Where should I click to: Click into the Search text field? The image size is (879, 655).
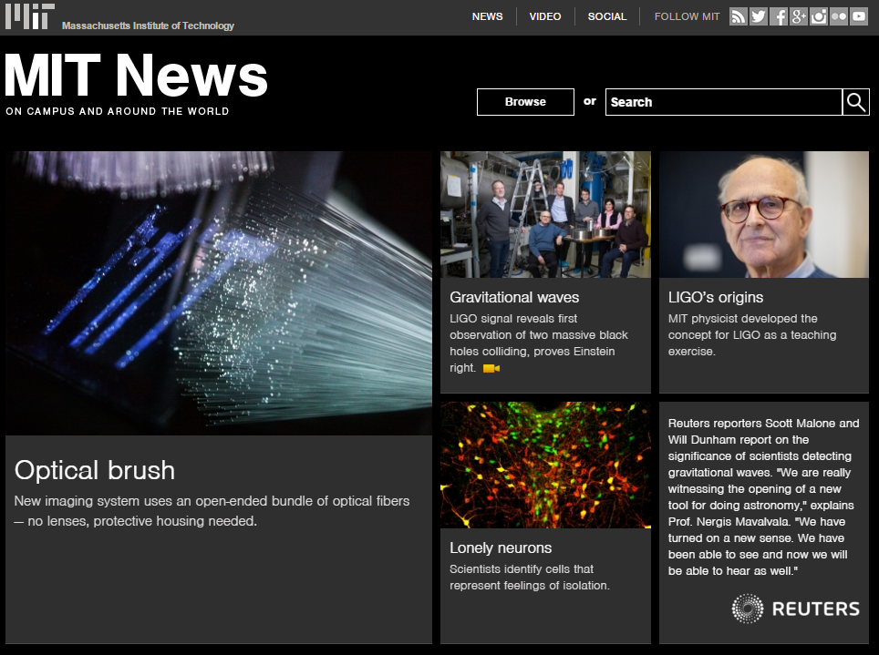tap(722, 102)
